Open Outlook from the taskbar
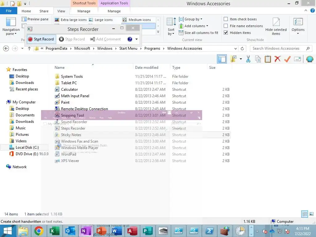 pos(70,231)
